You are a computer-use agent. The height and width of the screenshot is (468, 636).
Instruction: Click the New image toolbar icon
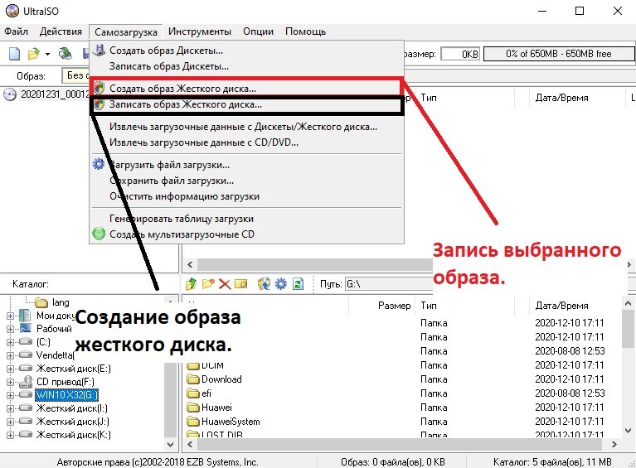[15, 54]
